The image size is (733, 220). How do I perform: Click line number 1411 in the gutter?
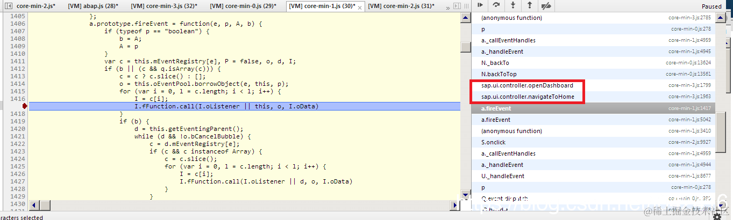point(18,62)
